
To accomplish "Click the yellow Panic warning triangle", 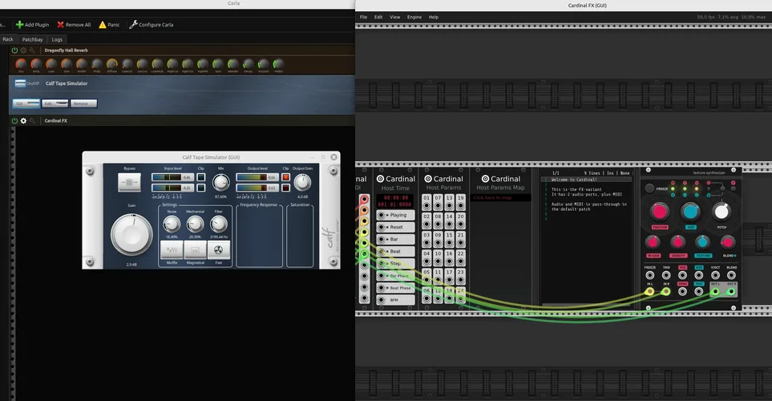I will pos(103,25).
